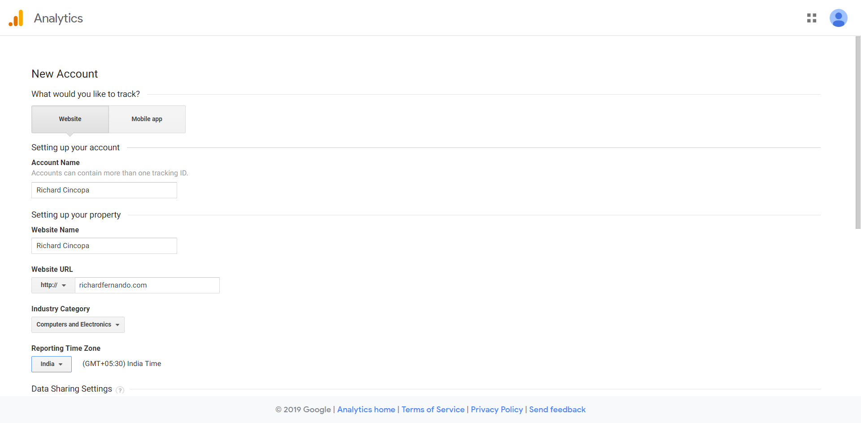The image size is (861, 423).
Task: Switch to the Mobile app tab
Action: tap(147, 119)
